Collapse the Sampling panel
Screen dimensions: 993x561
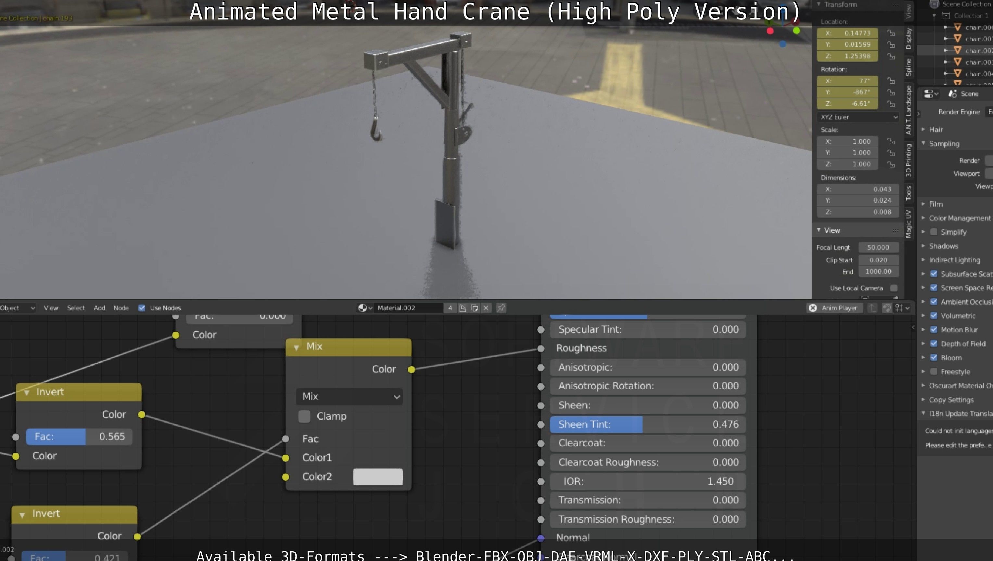(x=923, y=143)
